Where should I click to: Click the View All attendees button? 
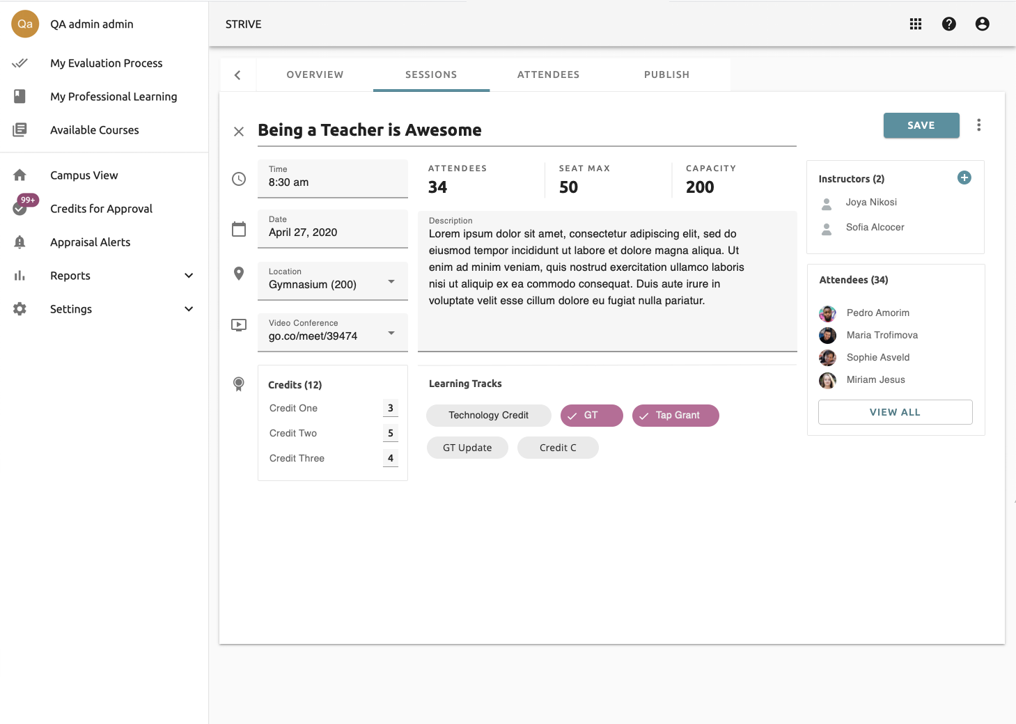895,412
